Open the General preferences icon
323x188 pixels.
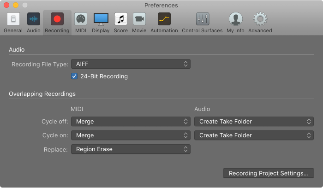(13, 19)
